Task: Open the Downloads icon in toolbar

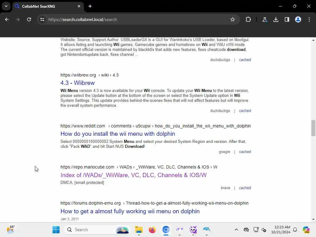Action: [x=276, y=19]
